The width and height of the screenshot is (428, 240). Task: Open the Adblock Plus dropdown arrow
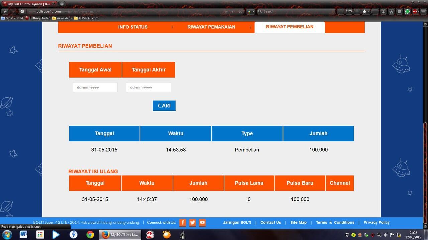point(419,11)
